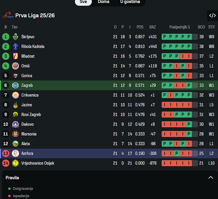
Task: Open the embed code icon button
Action: (211, 15)
